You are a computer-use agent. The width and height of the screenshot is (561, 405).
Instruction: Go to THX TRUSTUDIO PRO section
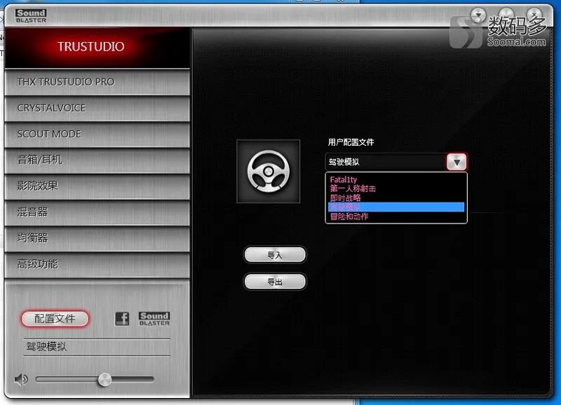[97, 82]
